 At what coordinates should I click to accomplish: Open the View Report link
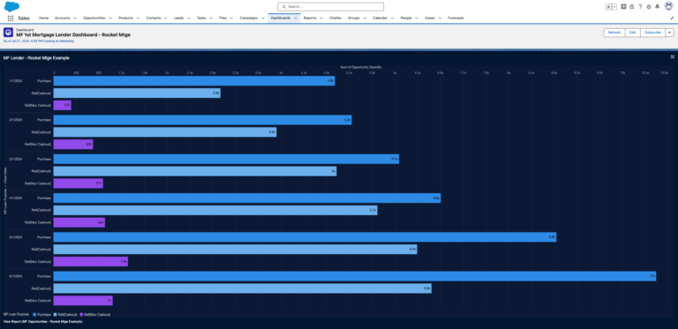pyautogui.click(x=42, y=322)
